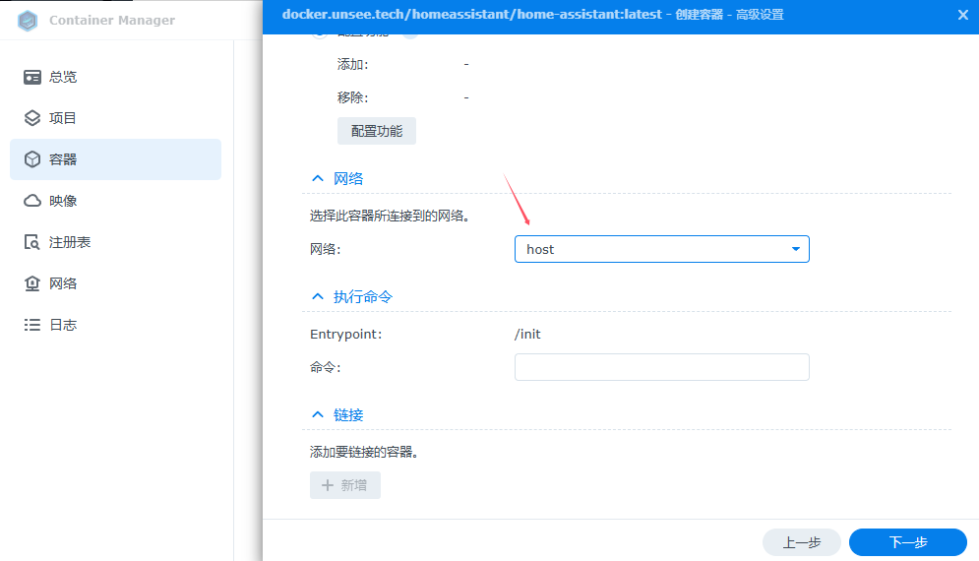This screenshot has height=561, width=979.
Task: Click the 项目 layers icon
Action: point(32,118)
